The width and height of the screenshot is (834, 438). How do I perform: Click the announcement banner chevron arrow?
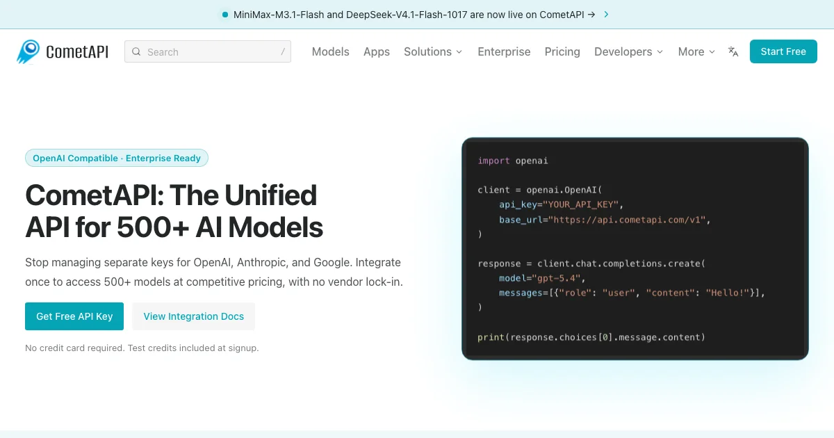click(x=606, y=14)
